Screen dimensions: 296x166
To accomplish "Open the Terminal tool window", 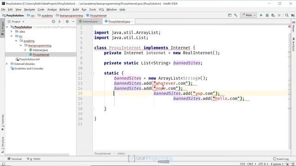I will tap(15, 159).
